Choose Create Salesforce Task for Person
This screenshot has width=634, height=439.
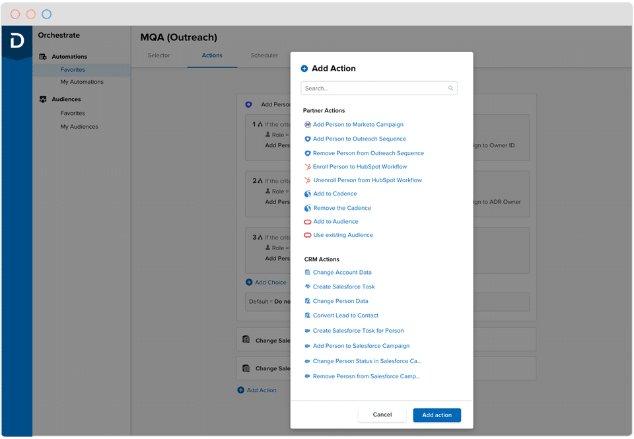point(358,331)
